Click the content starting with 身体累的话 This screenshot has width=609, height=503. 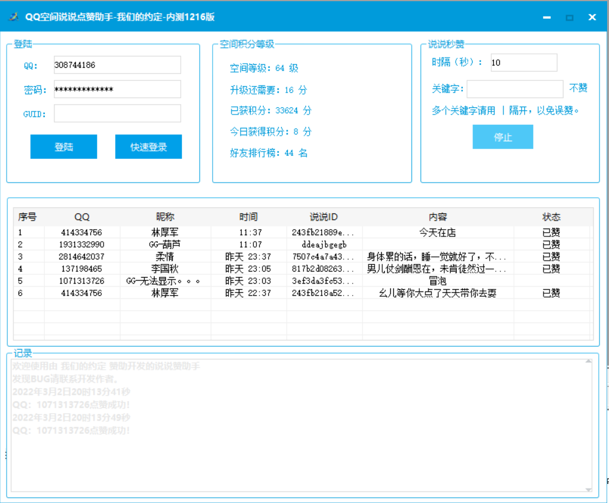pyautogui.click(x=436, y=256)
